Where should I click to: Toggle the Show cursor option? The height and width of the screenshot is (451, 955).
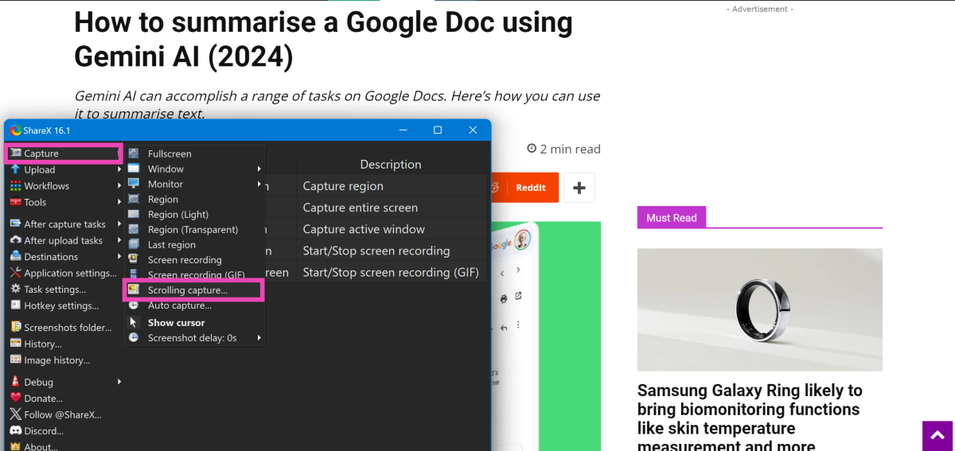click(x=176, y=323)
